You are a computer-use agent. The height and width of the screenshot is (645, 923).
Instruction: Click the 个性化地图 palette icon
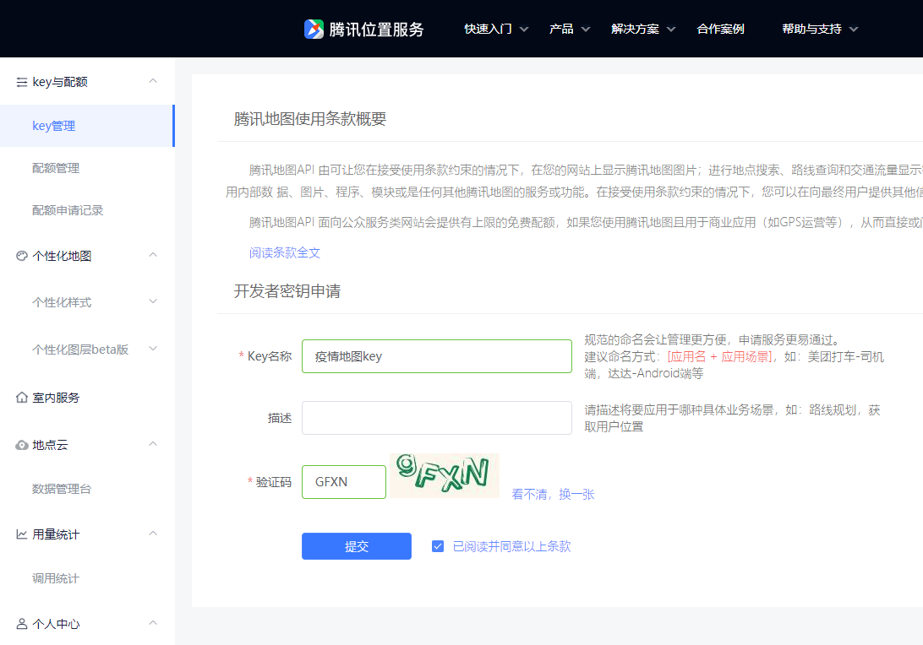(x=22, y=256)
